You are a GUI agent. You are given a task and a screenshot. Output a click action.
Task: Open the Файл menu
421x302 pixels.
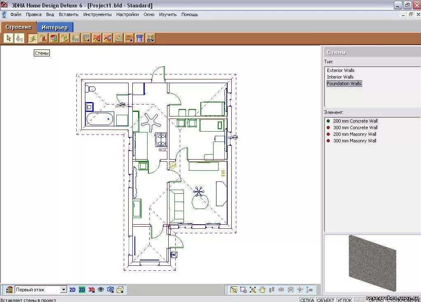click(x=16, y=14)
